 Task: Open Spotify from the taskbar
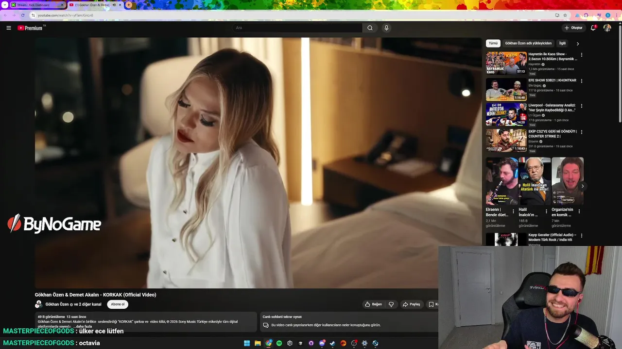tap(279, 343)
